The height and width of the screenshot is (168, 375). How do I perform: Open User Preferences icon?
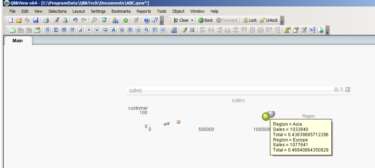(288, 30)
